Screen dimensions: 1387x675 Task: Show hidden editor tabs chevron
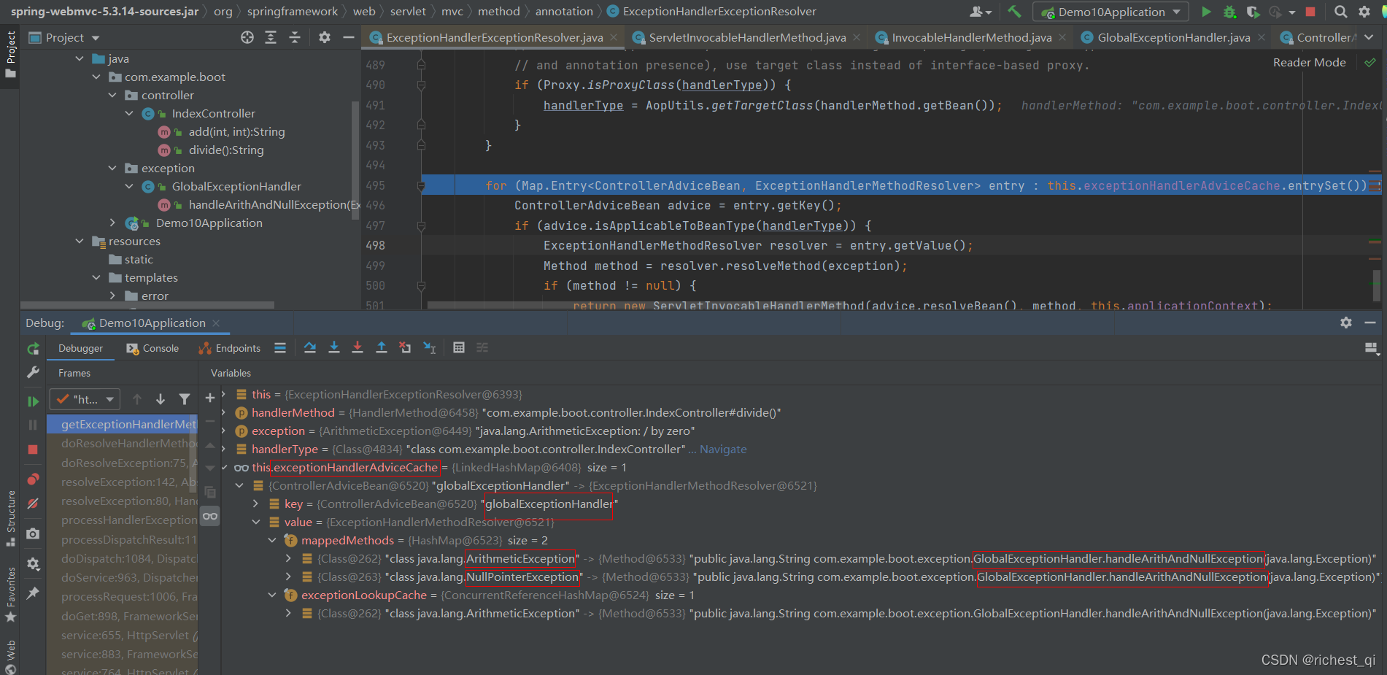(1369, 37)
